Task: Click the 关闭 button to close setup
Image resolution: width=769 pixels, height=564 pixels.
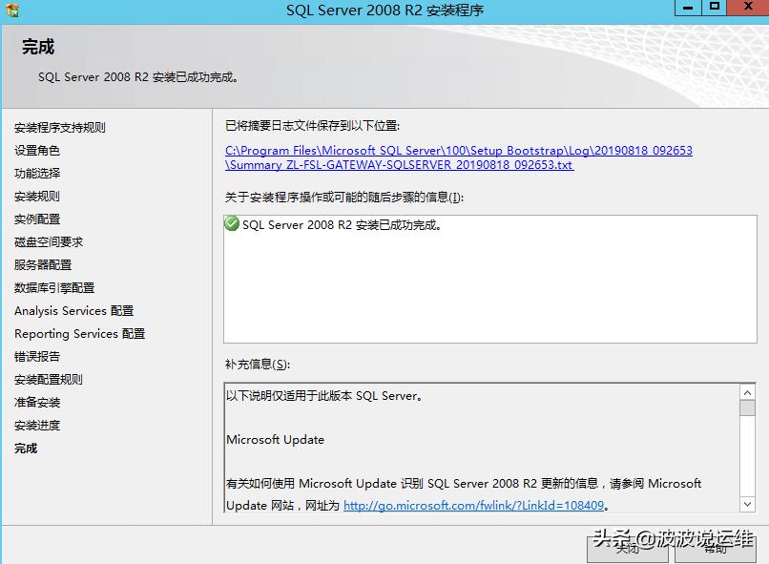Action: pyautogui.click(x=627, y=552)
